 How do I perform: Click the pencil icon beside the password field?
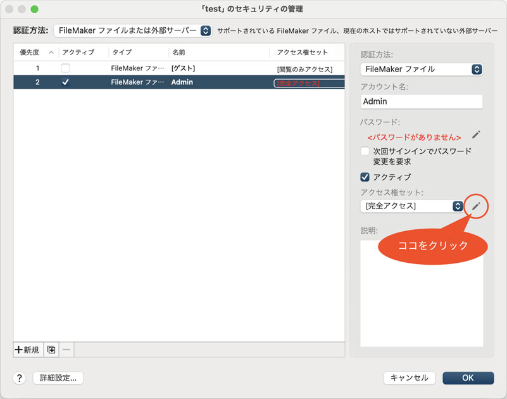point(476,135)
